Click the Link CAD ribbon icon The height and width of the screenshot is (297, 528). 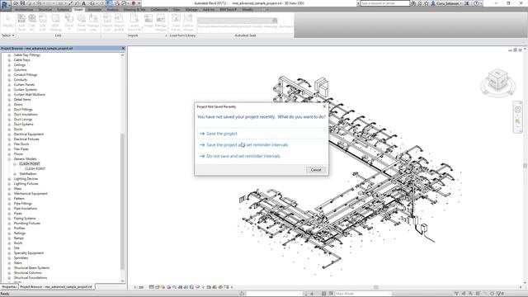[x=42, y=22]
